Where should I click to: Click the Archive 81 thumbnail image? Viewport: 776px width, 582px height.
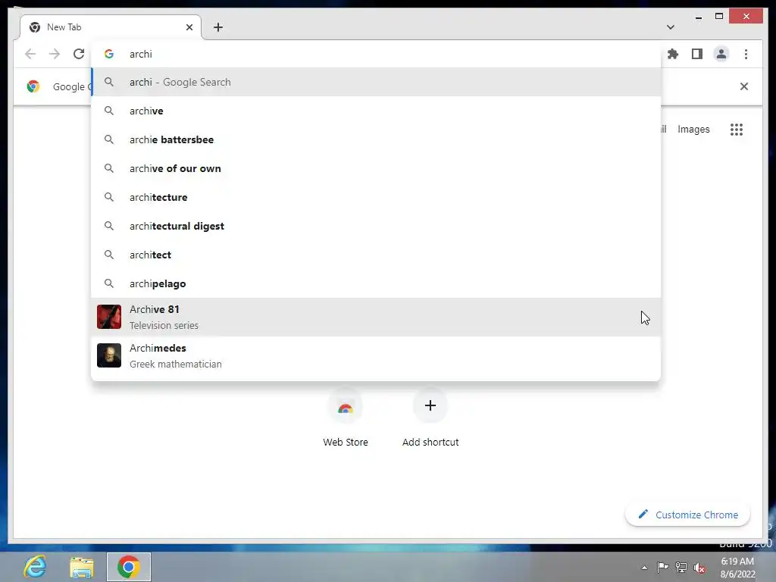[x=109, y=317]
